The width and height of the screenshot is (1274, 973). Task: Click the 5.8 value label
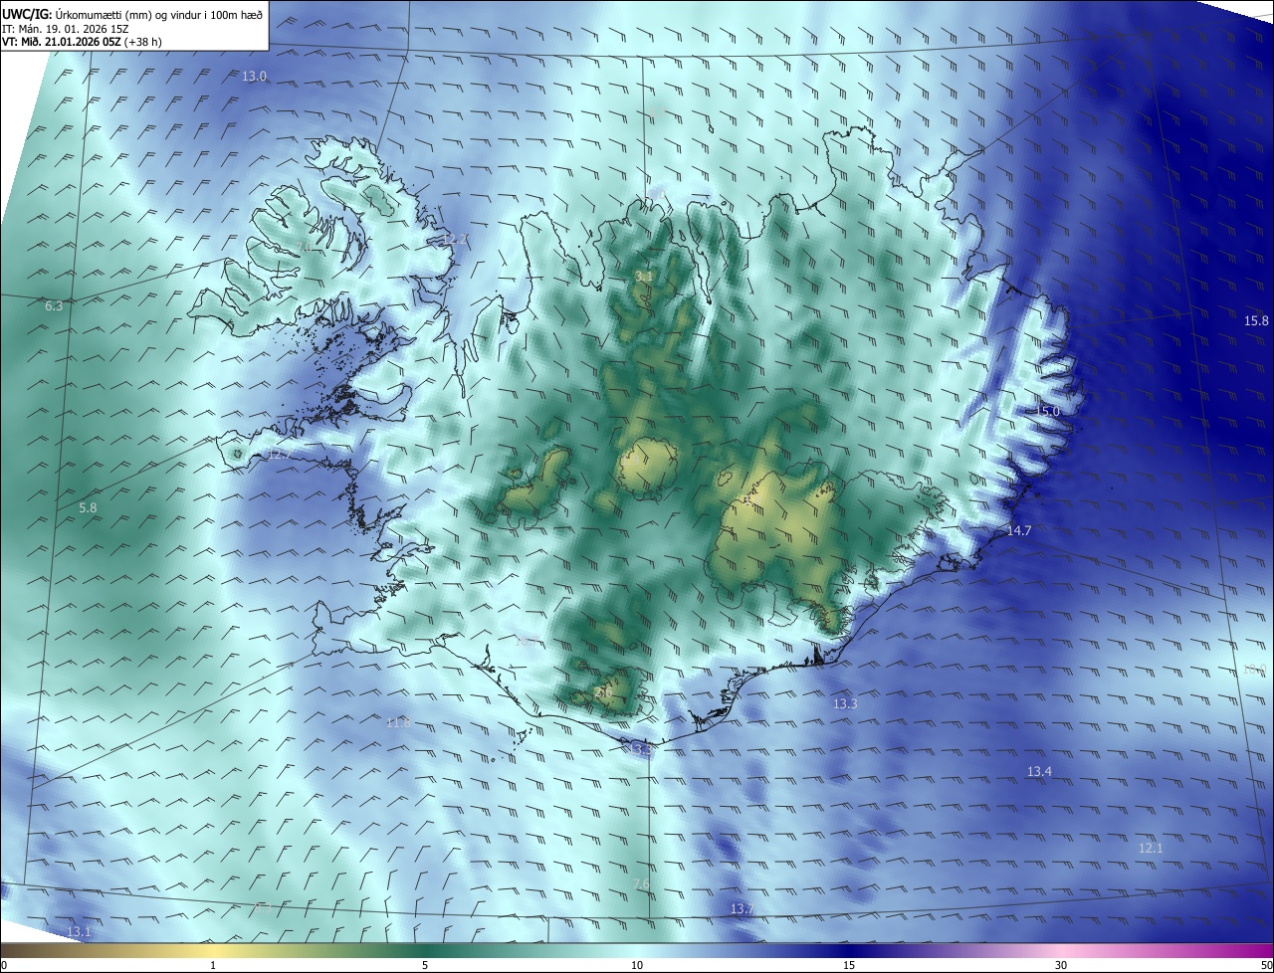click(x=88, y=508)
